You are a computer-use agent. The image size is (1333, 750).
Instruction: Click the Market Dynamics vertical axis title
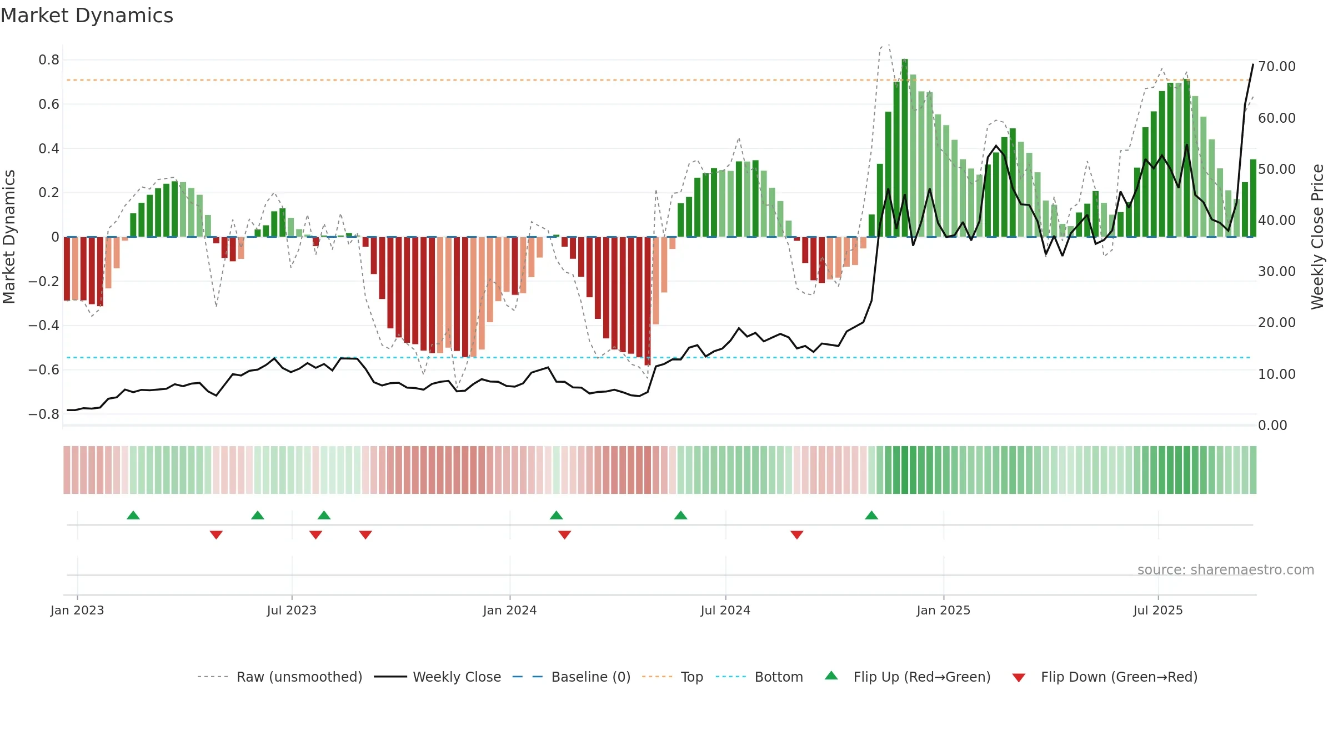9,237
